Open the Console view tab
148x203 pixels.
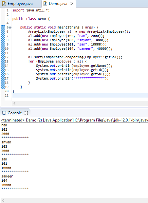coord(15,113)
